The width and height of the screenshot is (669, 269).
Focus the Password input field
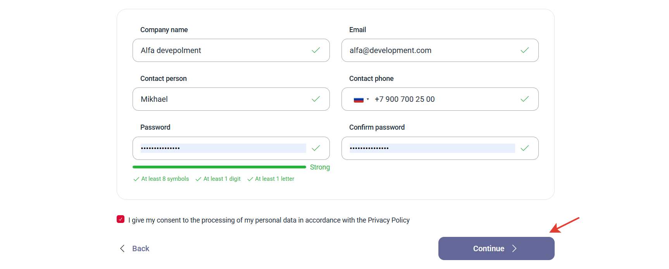click(x=231, y=148)
